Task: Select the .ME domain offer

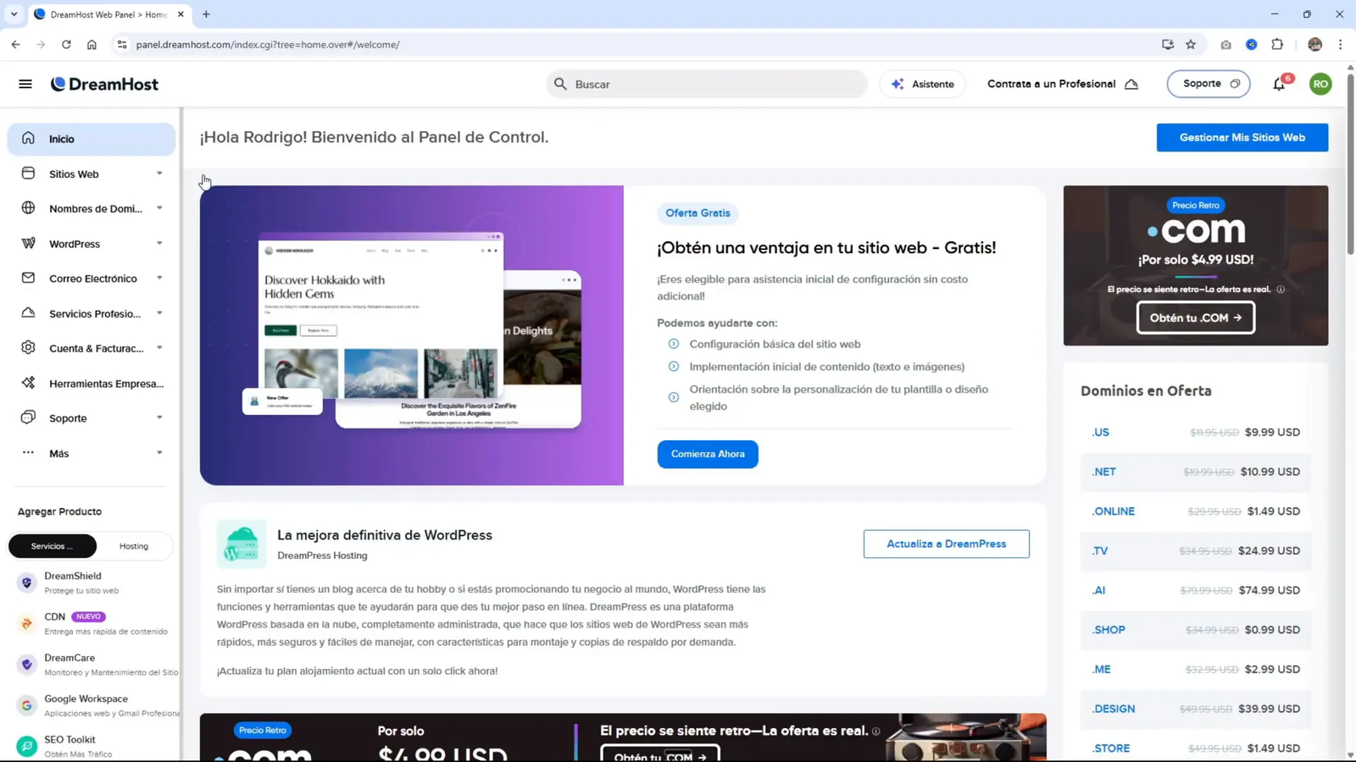Action: tap(1195, 669)
